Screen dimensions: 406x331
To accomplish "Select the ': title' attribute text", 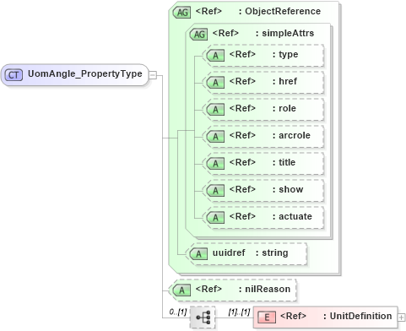I will [284, 162].
